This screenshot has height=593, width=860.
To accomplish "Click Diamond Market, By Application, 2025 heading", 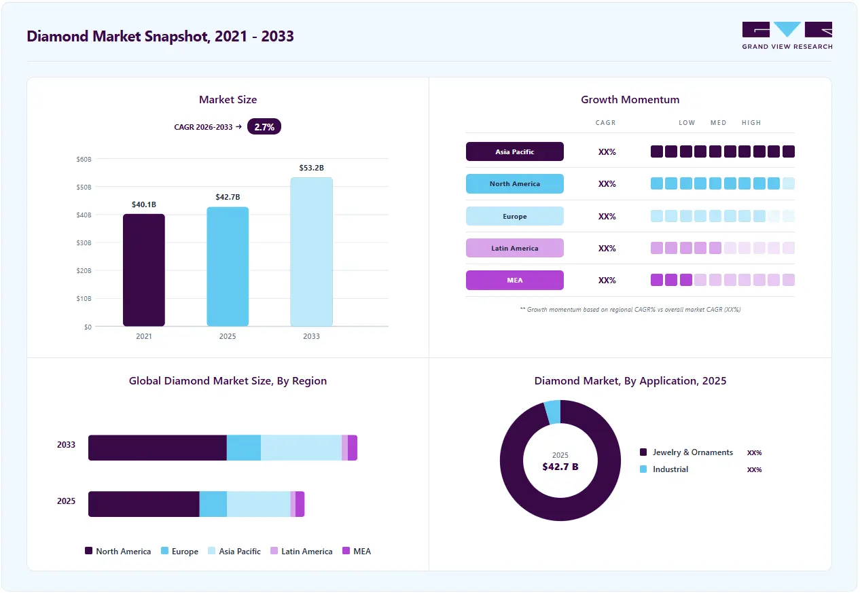I will point(630,381).
